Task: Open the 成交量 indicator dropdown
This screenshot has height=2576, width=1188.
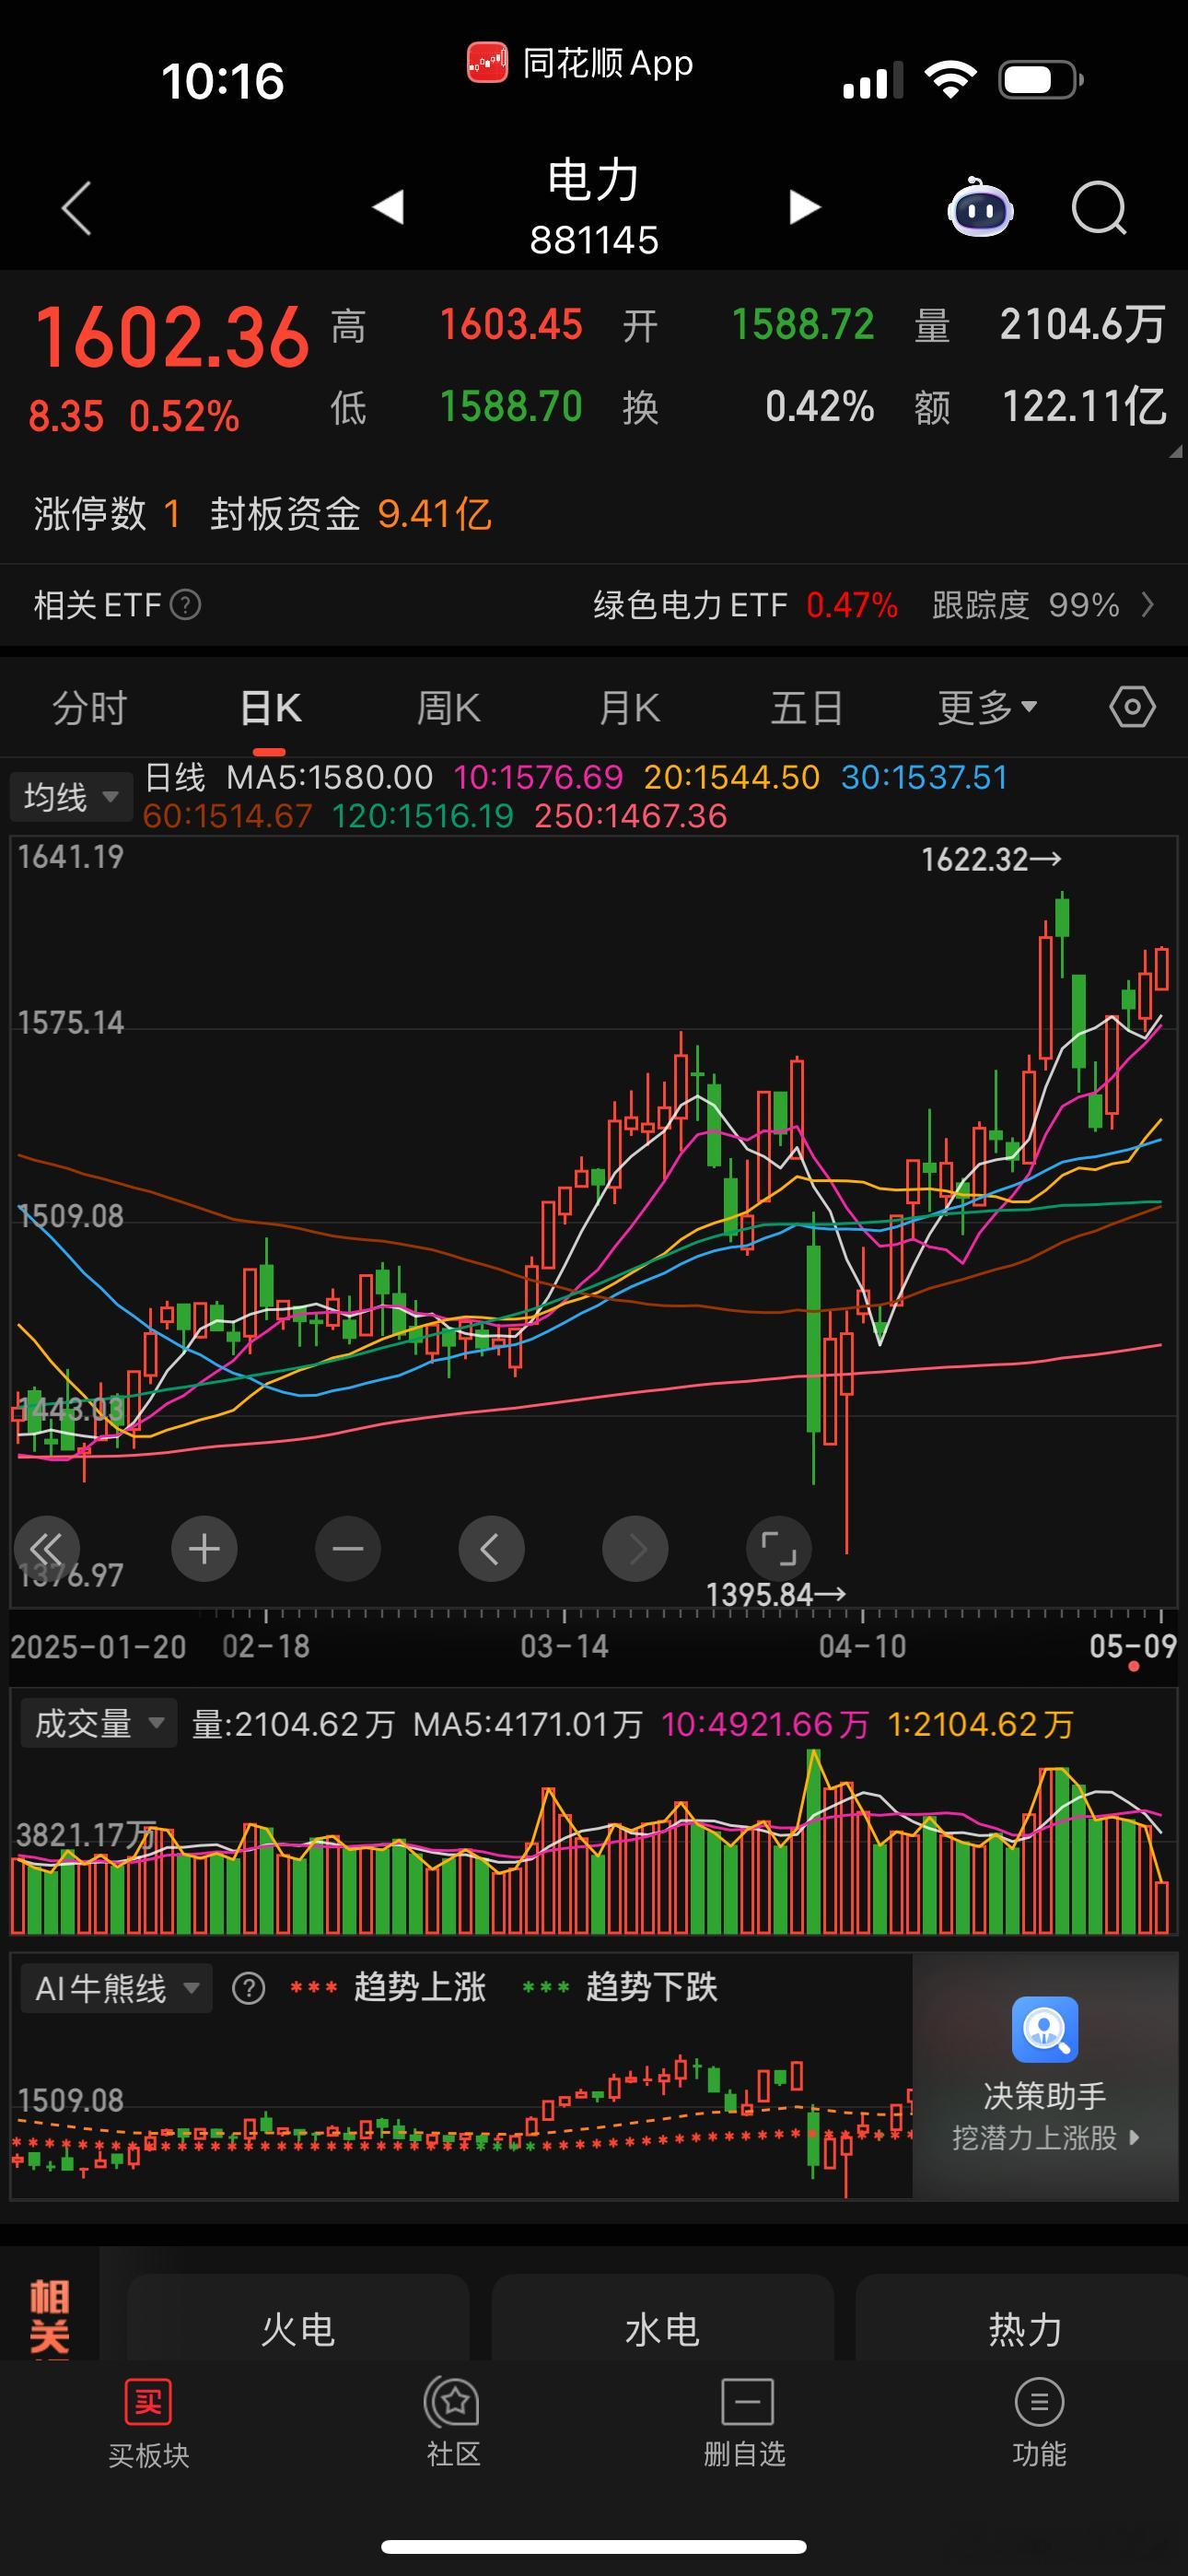Action: click(98, 1723)
